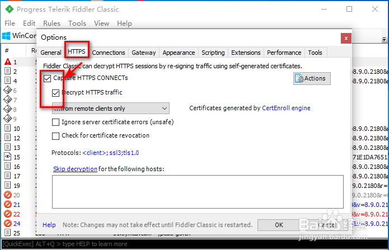This screenshot has width=389, height=250.
Task: Select session 22 blocked icon
Action: tap(8, 214)
